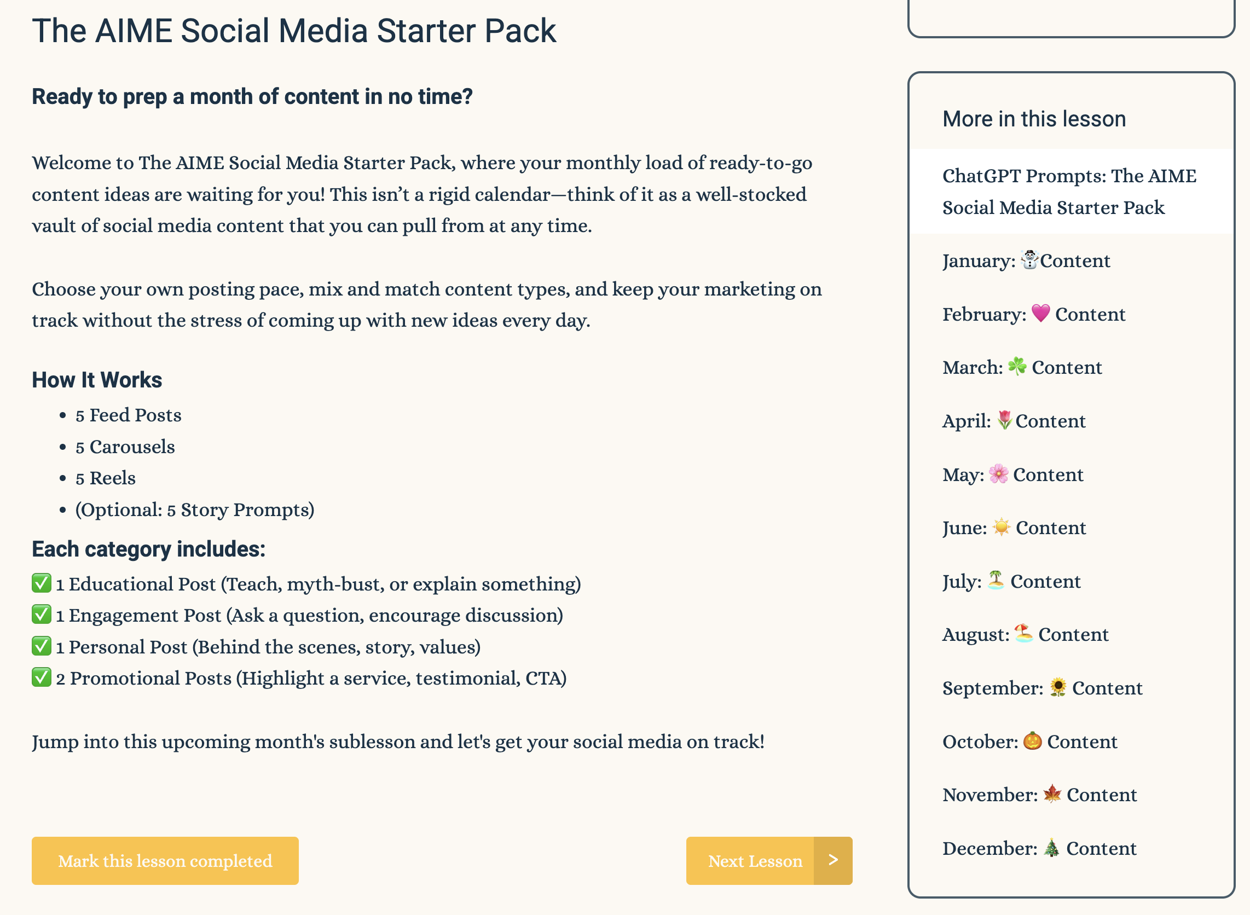Click the pumpkin icon beside October
The height and width of the screenshot is (915, 1250).
[x=1032, y=741]
